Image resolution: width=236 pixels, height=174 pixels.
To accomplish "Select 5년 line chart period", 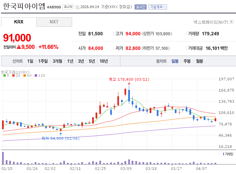I will pyautogui.click(x=92, y=61).
